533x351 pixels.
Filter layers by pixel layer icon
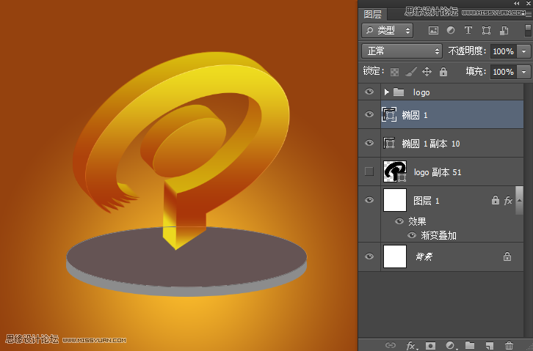tap(433, 31)
